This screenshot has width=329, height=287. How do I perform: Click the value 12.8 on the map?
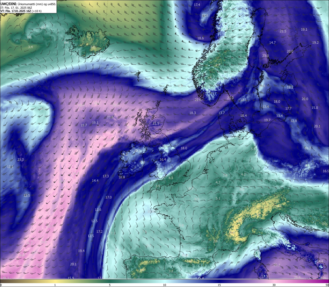[294, 121]
